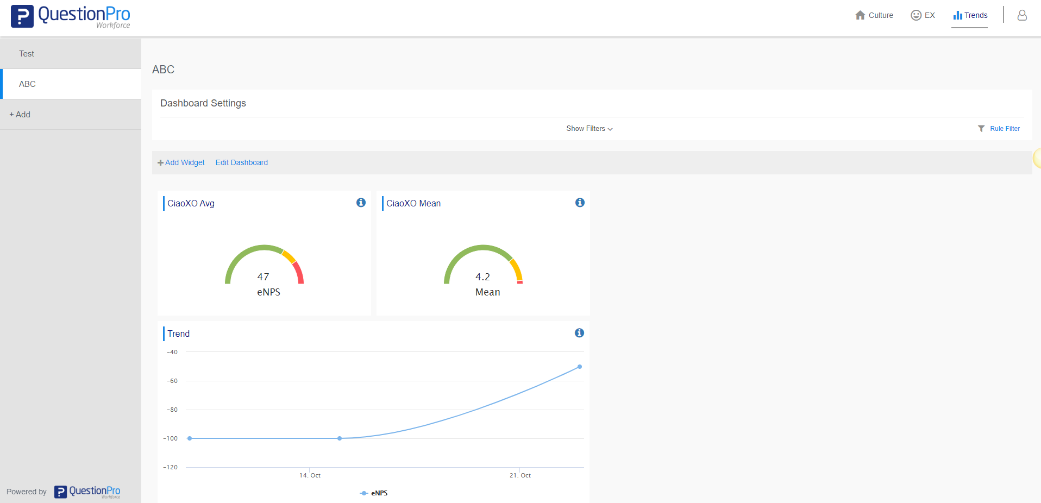This screenshot has width=1041, height=503.
Task: Click the plus icon next to Add Widget
Action: click(160, 162)
